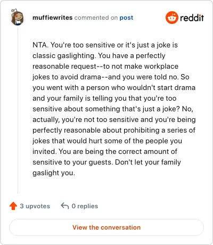Click the View the conversation button

tap(106, 227)
